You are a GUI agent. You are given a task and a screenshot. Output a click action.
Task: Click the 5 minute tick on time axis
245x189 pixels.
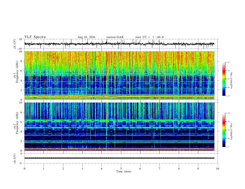coord(121,169)
